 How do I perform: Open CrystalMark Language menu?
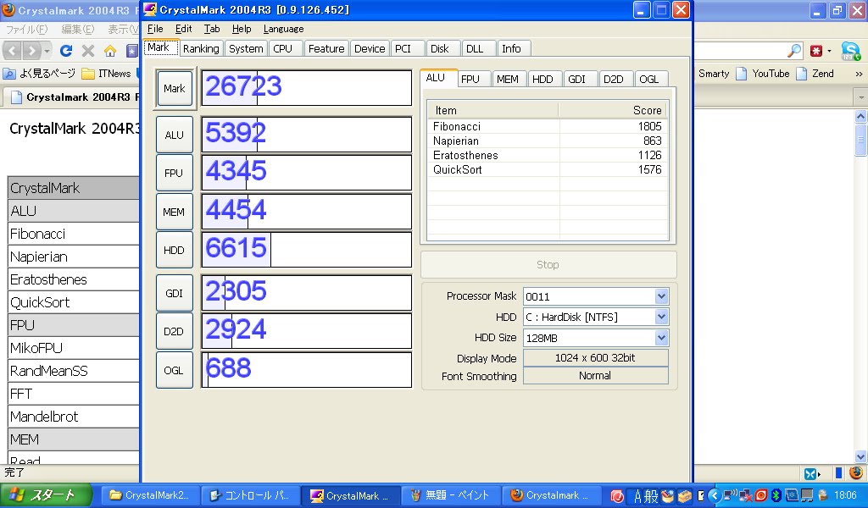283,29
